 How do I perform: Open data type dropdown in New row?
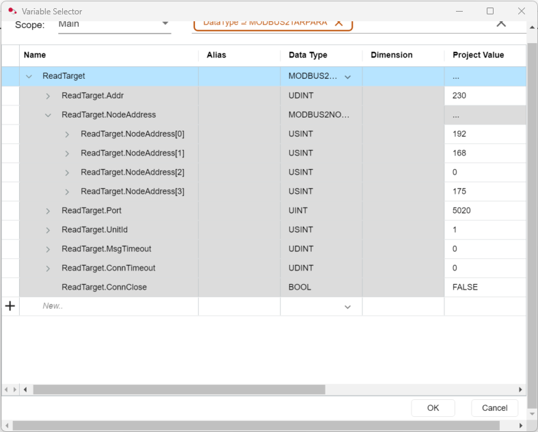(x=347, y=307)
